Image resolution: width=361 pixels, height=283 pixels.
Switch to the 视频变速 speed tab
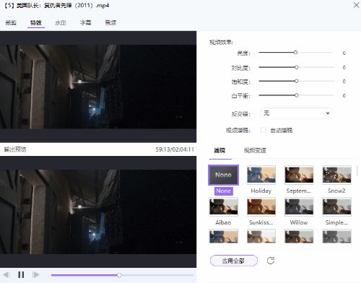click(x=255, y=150)
